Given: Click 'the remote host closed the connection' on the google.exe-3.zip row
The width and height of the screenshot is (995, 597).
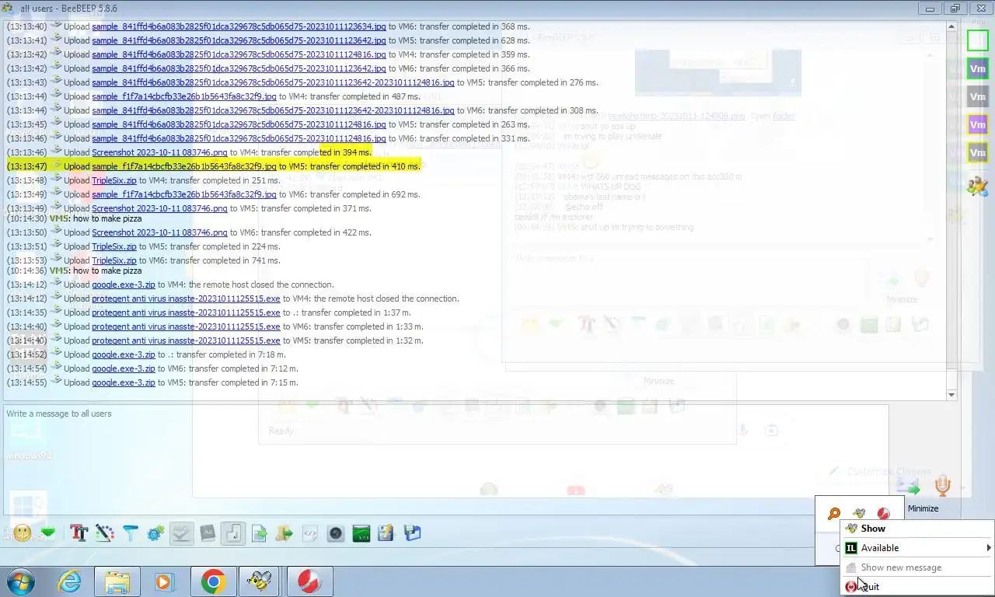Looking at the screenshot, I should point(261,285).
